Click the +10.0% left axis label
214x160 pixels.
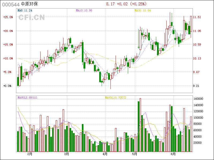pos(8,58)
